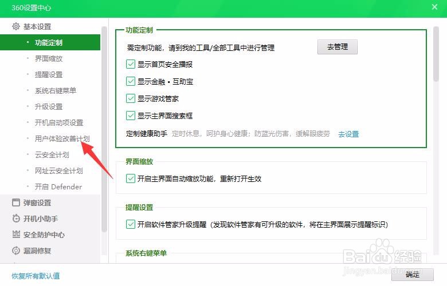Toggle 开启主界面自动缩放功能 checkbox
The width and height of the screenshot is (447, 286).
[131, 178]
